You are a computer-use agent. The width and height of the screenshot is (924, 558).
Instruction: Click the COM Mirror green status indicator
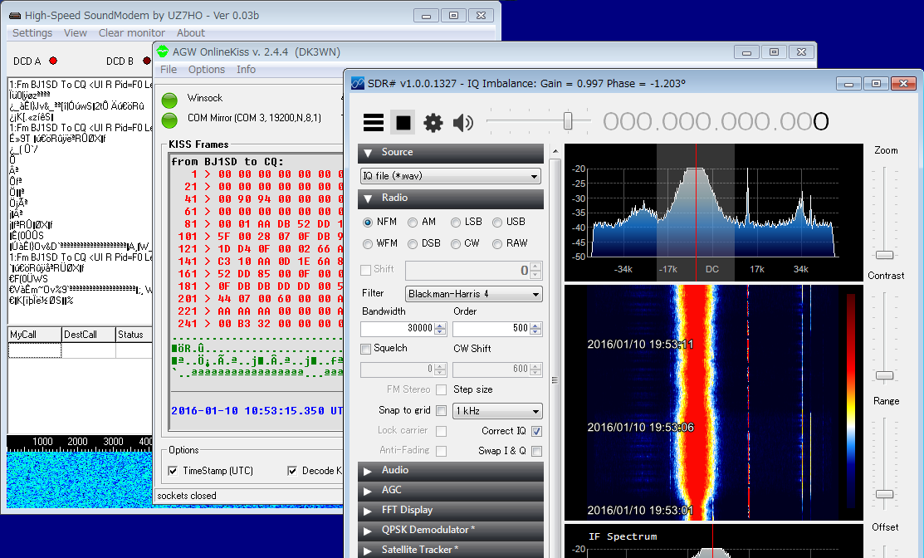click(x=169, y=120)
